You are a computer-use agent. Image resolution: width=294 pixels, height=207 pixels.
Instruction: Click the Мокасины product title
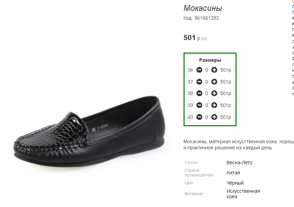coord(203,8)
